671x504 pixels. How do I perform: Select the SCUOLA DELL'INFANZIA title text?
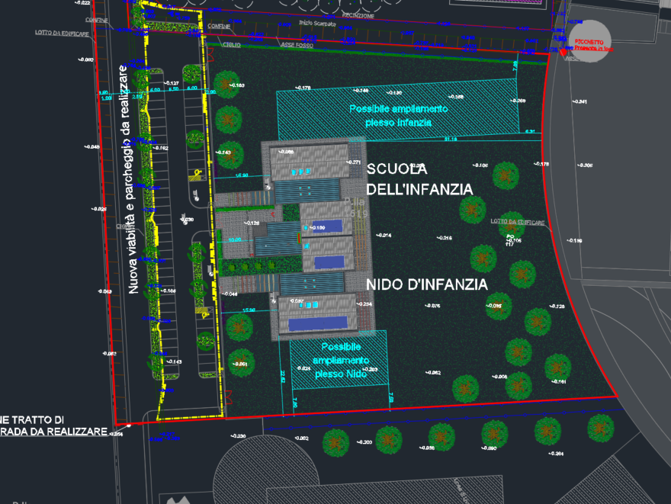(419, 179)
